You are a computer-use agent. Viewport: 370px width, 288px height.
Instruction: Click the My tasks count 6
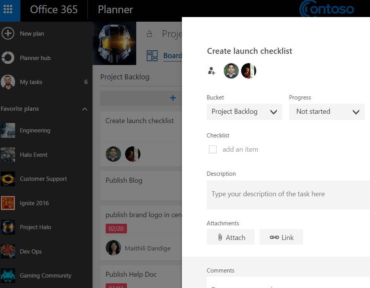[x=86, y=82]
